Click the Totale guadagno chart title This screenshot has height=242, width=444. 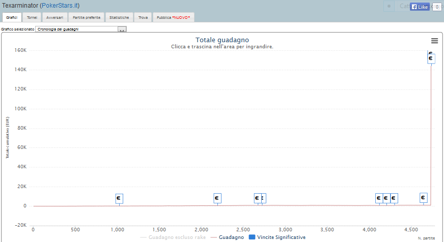222,40
